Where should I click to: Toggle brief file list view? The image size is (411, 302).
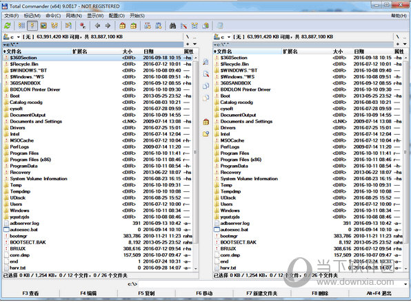point(21,25)
